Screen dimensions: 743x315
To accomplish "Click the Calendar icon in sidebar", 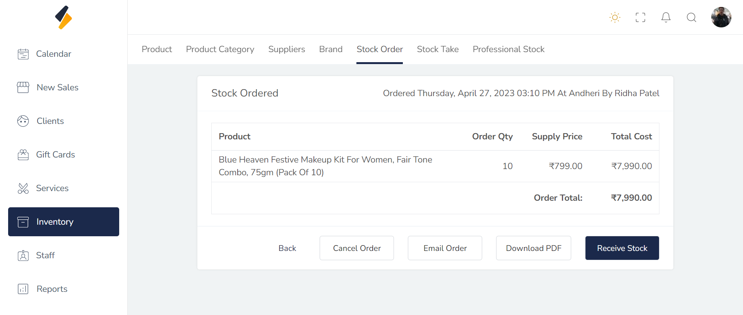I will click(x=23, y=54).
